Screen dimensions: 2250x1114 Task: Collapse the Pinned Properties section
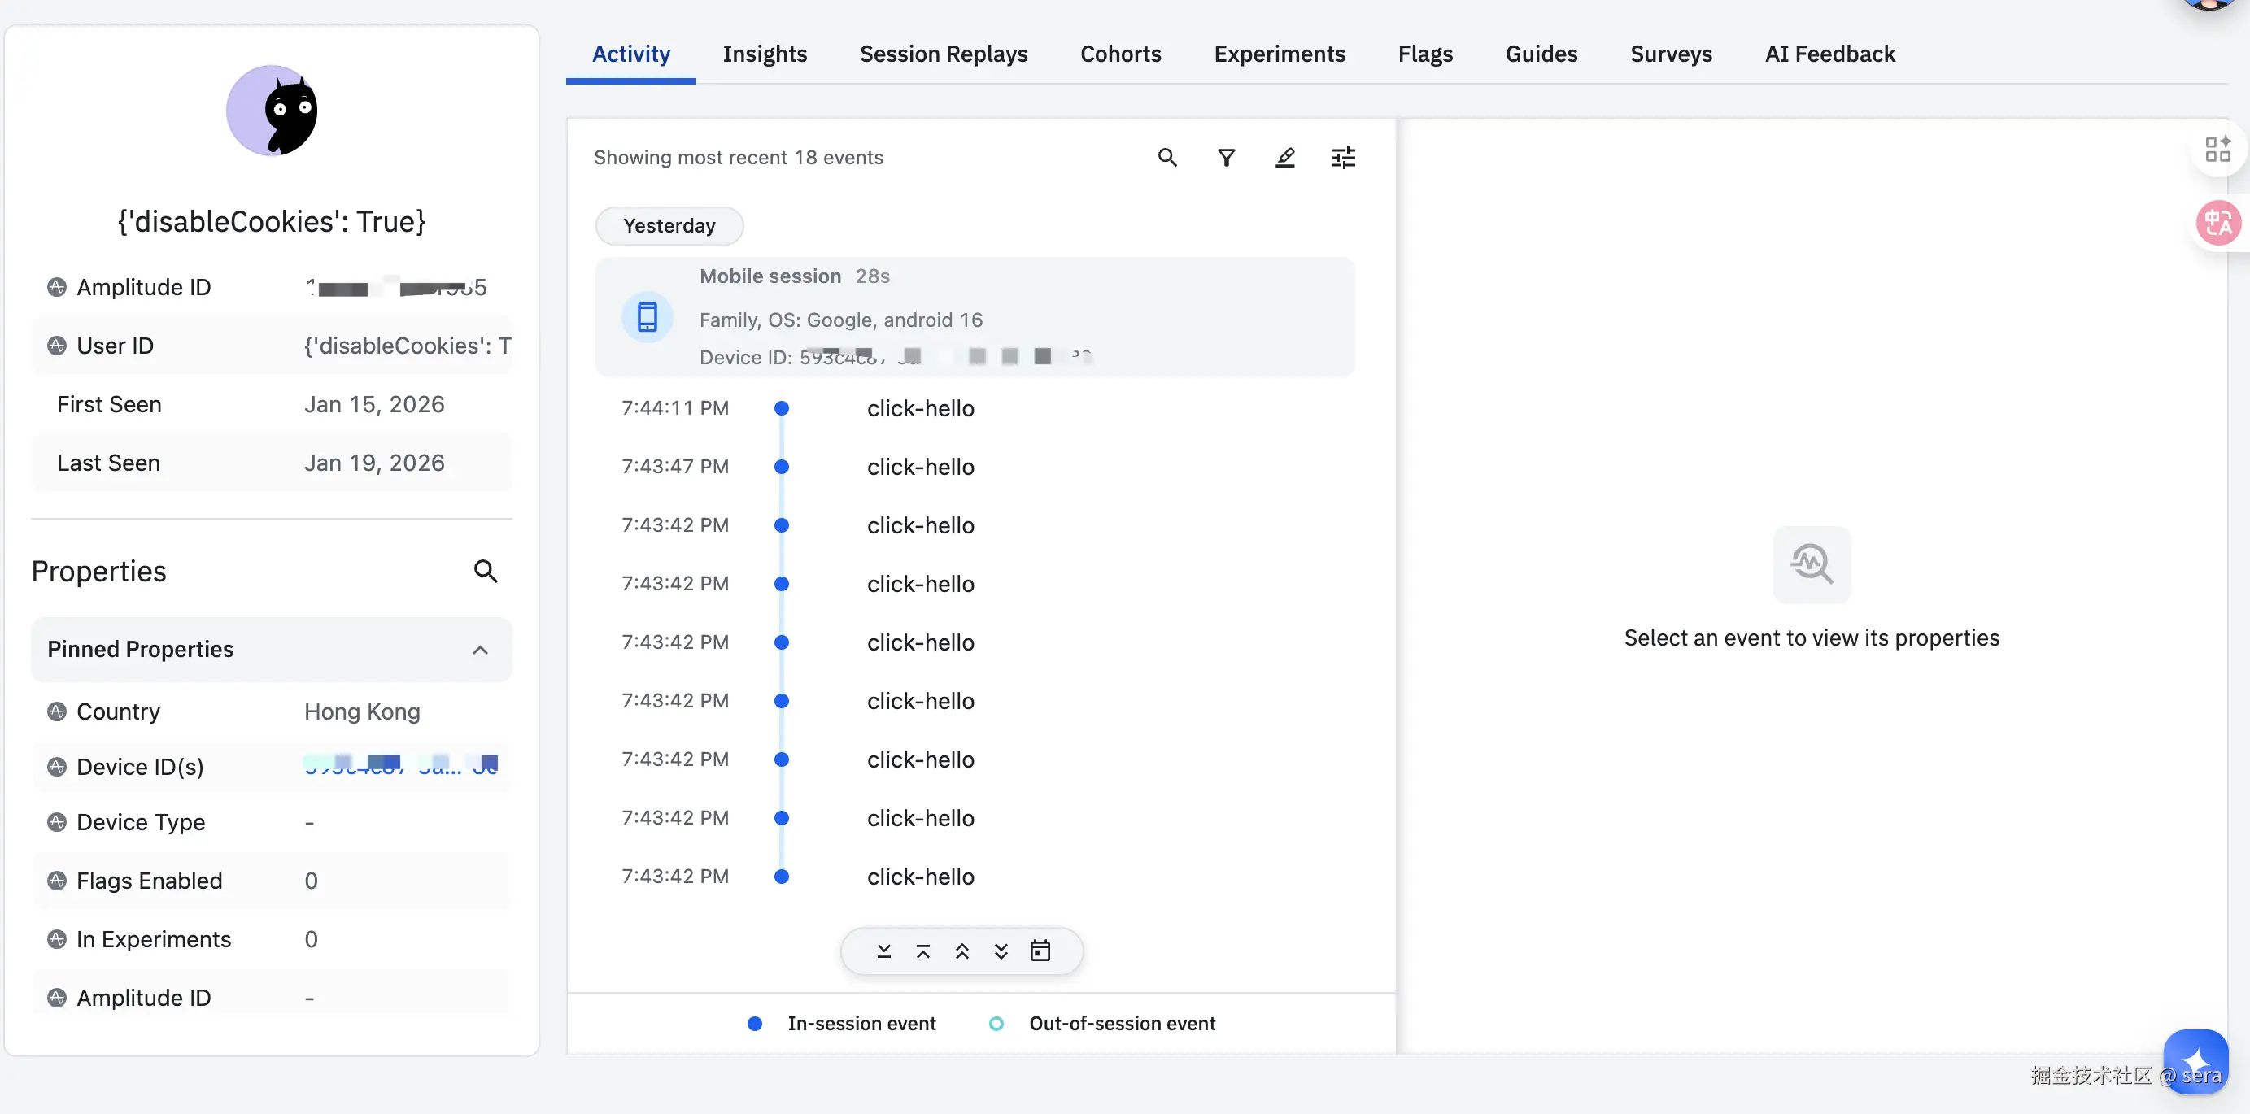pos(479,650)
